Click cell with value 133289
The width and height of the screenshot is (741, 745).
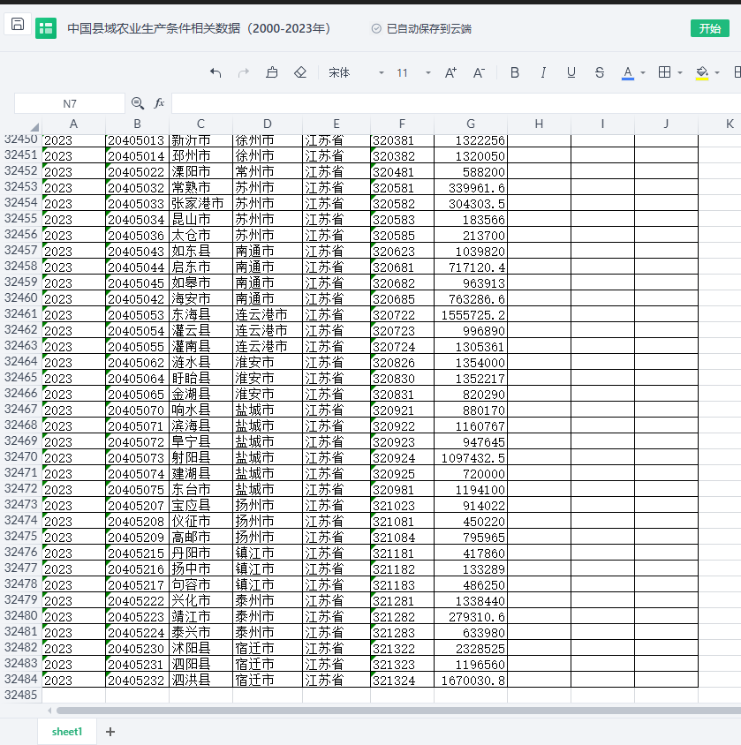point(471,568)
